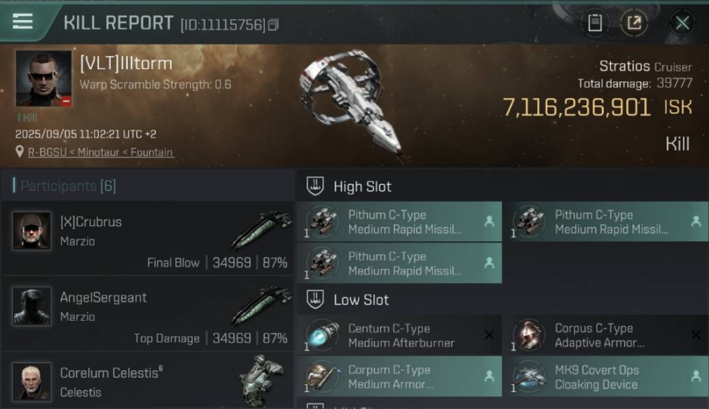Close the kill report window
The image size is (709, 409).
coord(682,23)
